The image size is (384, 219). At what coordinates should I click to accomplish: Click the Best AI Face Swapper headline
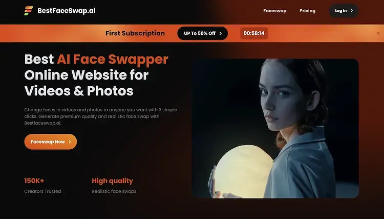click(x=96, y=75)
